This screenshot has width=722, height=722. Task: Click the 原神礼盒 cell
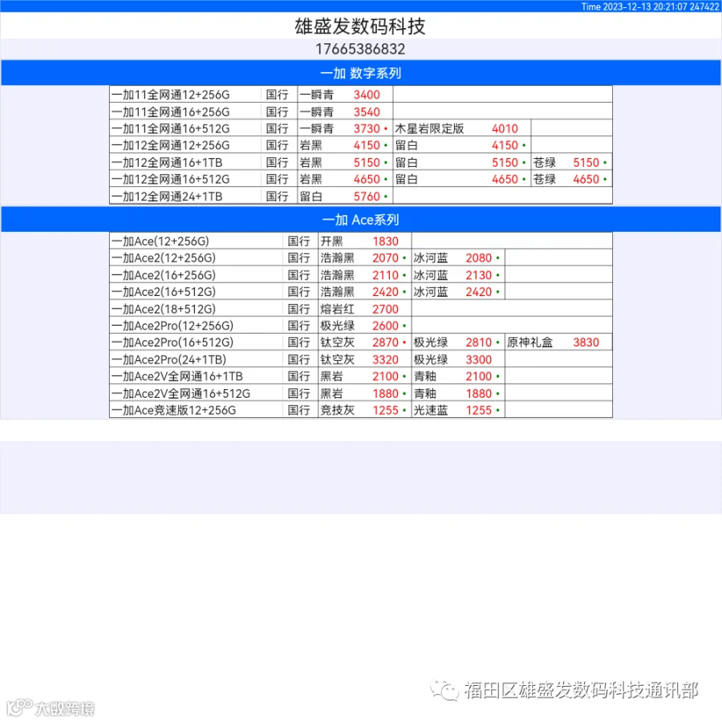[x=529, y=343]
